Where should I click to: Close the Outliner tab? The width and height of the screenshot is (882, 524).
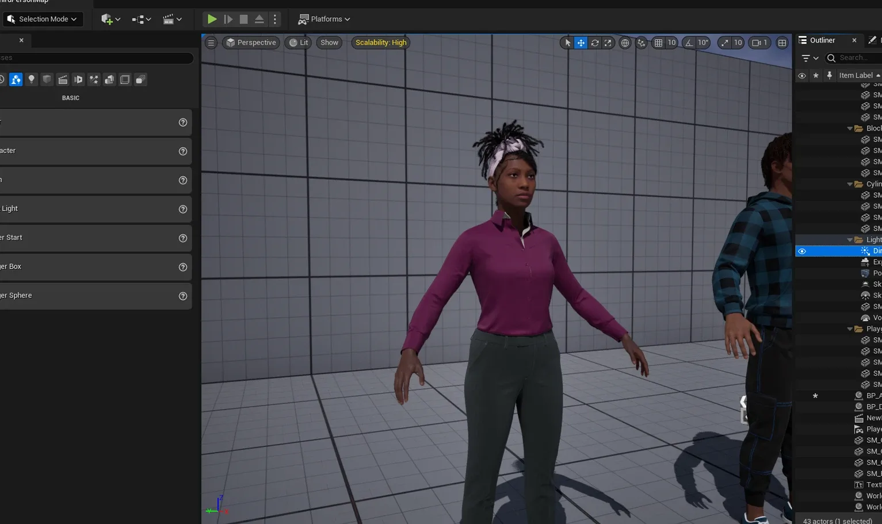point(854,40)
